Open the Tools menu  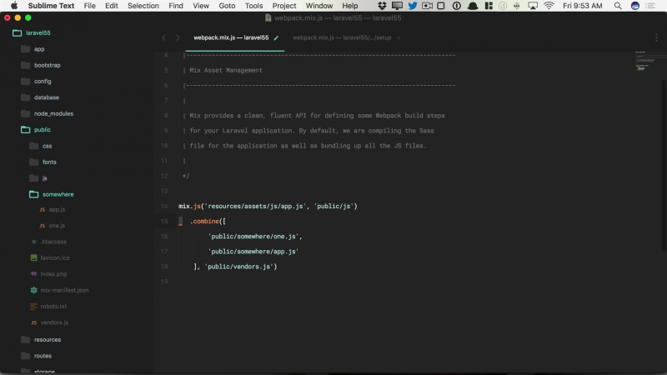[x=253, y=6]
